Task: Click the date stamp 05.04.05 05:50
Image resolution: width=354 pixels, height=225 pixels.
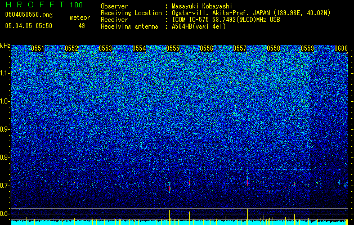Action: (29, 26)
